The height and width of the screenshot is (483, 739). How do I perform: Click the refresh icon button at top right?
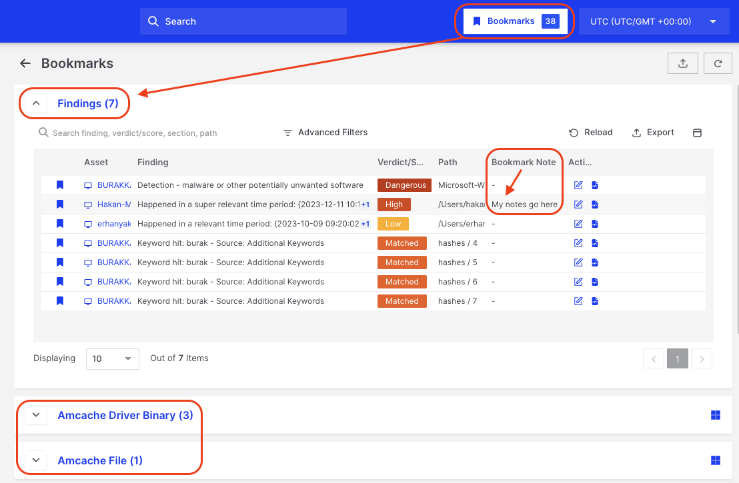[x=718, y=63]
